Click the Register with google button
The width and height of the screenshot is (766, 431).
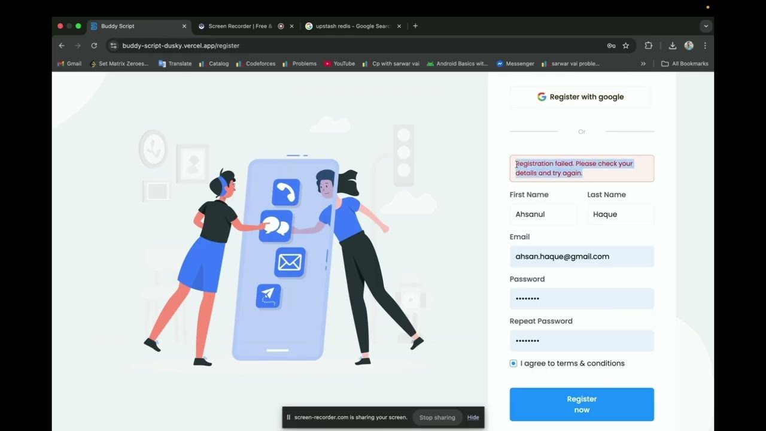coord(580,97)
